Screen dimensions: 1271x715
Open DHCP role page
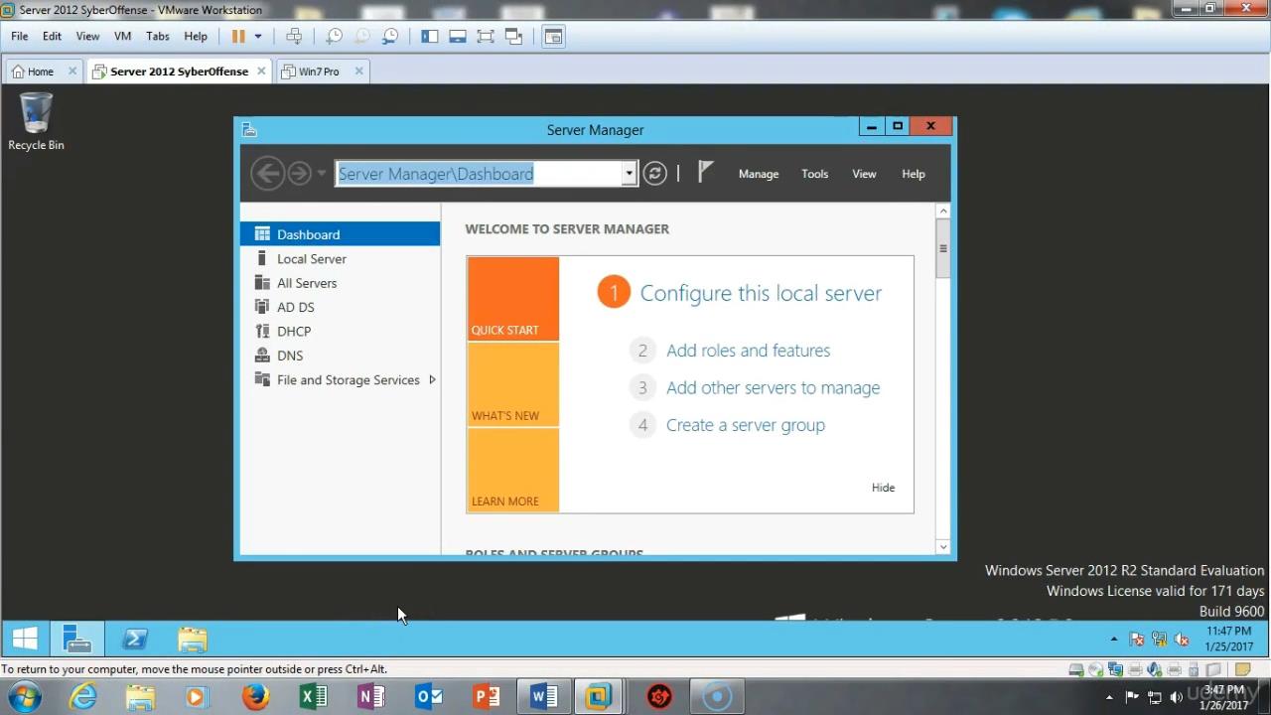(x=340, y=331)
